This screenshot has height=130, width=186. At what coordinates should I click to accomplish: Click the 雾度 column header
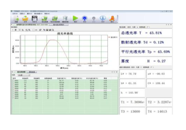tap(105, 78)
